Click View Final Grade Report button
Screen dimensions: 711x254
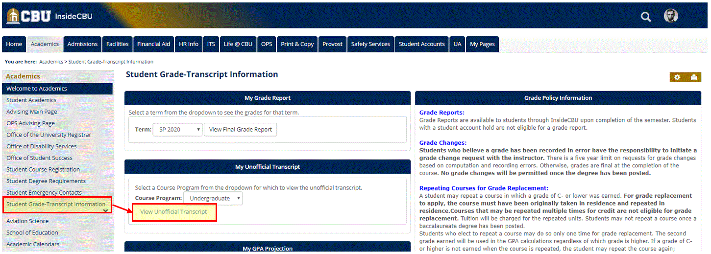(241, 130)
